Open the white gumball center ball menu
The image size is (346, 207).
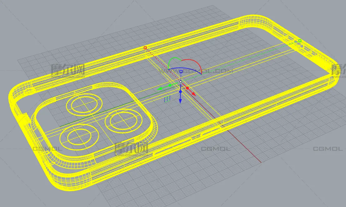click(x=181, y=82)
